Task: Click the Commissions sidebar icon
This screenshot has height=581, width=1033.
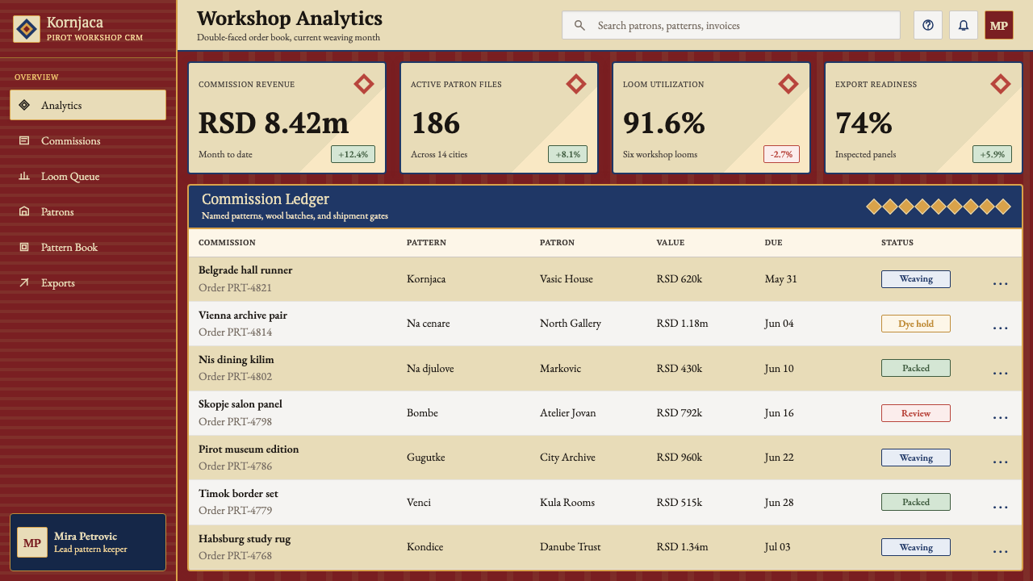Action: pos(24,140)
